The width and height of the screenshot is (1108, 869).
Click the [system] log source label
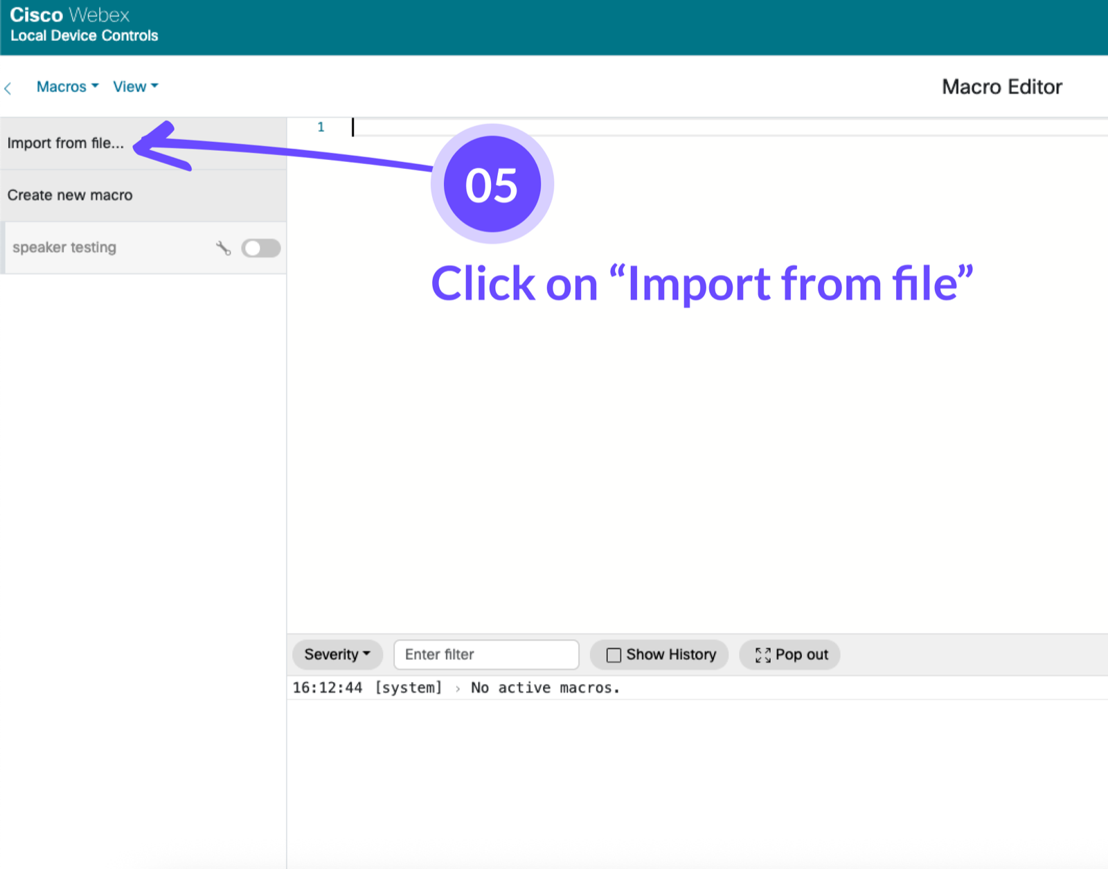[x=408, y=688]
